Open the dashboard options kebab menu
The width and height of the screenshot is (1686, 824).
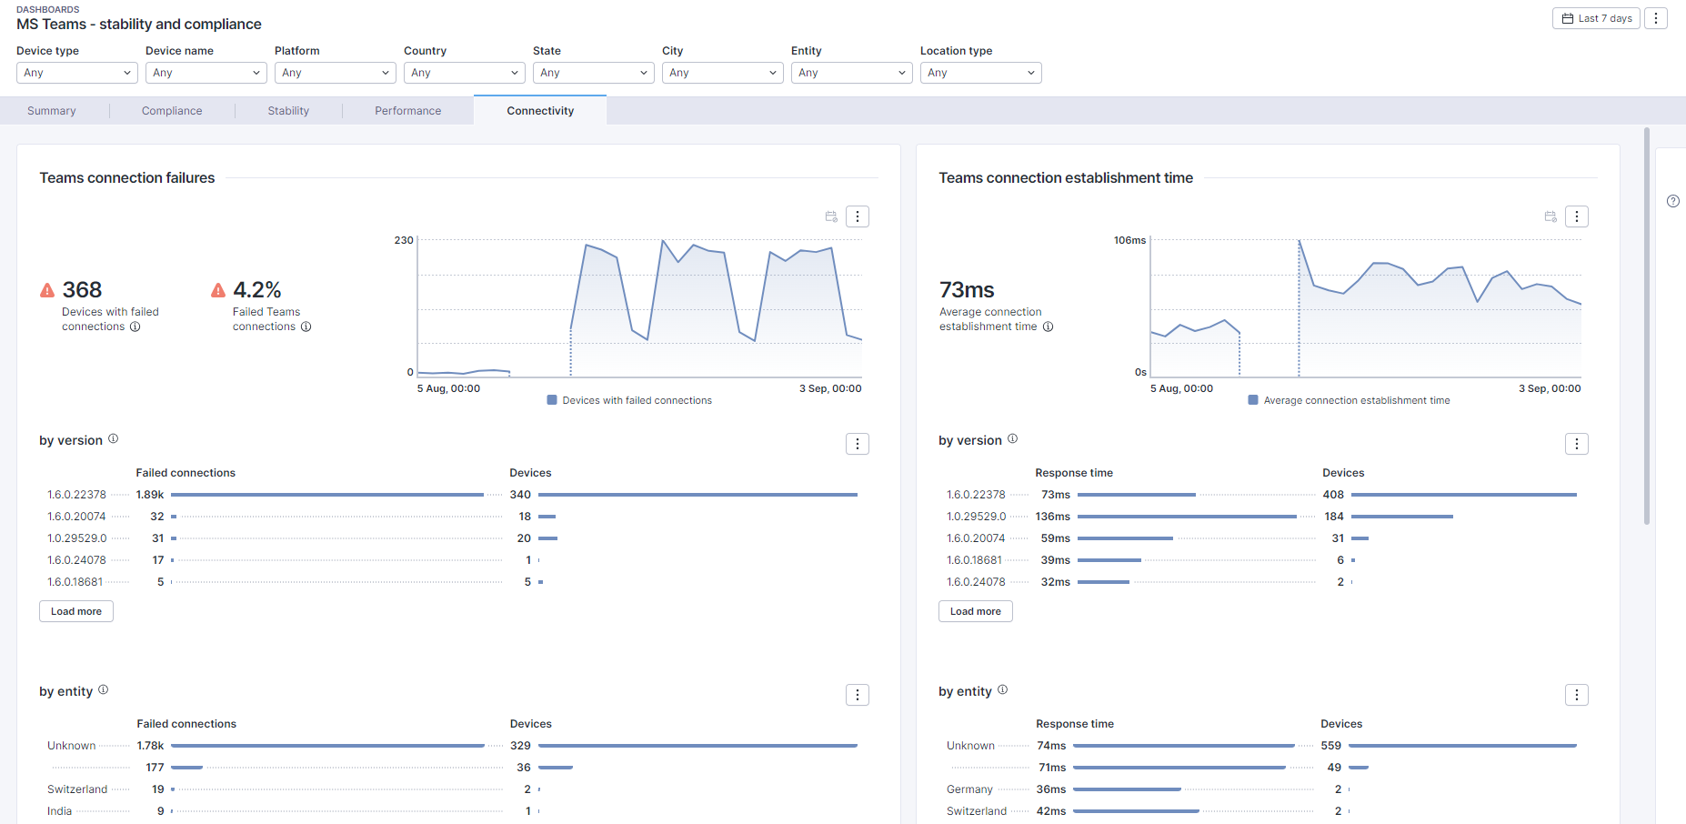tap(1656, 18)
